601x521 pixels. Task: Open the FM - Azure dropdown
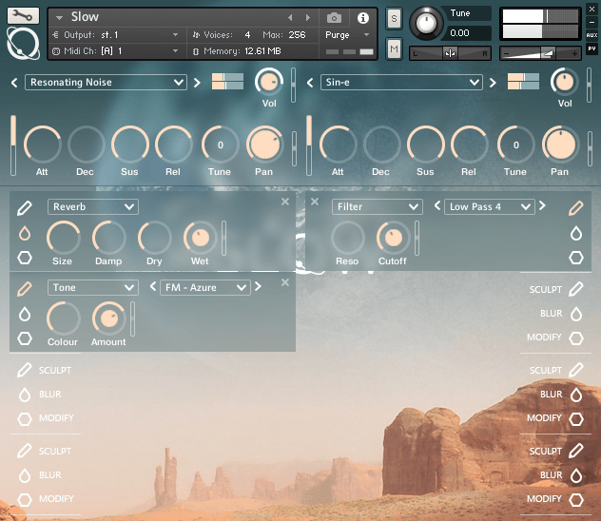[x=205, y=288]
